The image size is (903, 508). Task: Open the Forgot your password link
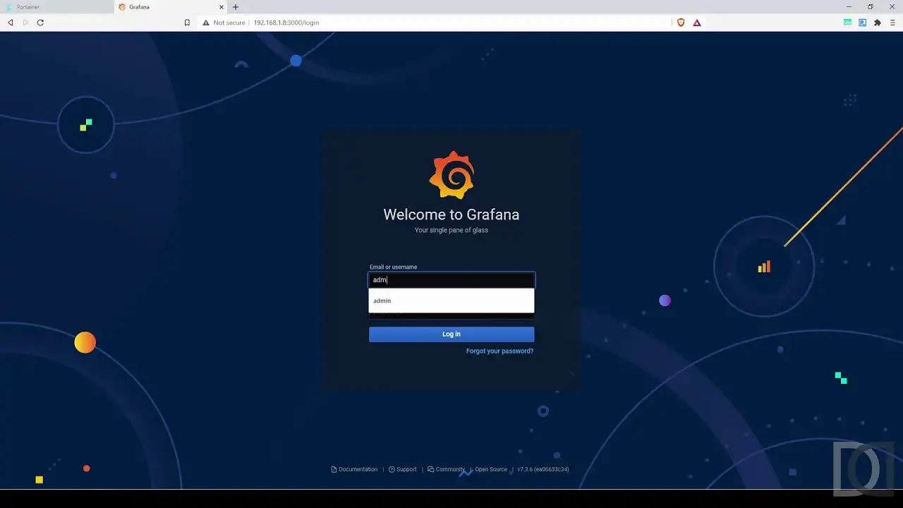(x=499, y=351)
